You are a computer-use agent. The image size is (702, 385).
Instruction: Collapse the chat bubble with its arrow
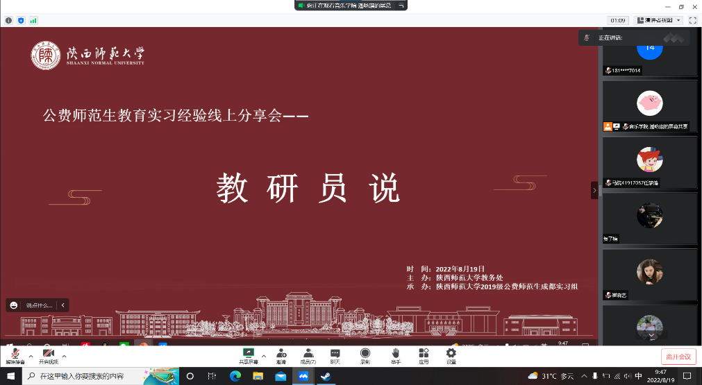coord(63,305)
